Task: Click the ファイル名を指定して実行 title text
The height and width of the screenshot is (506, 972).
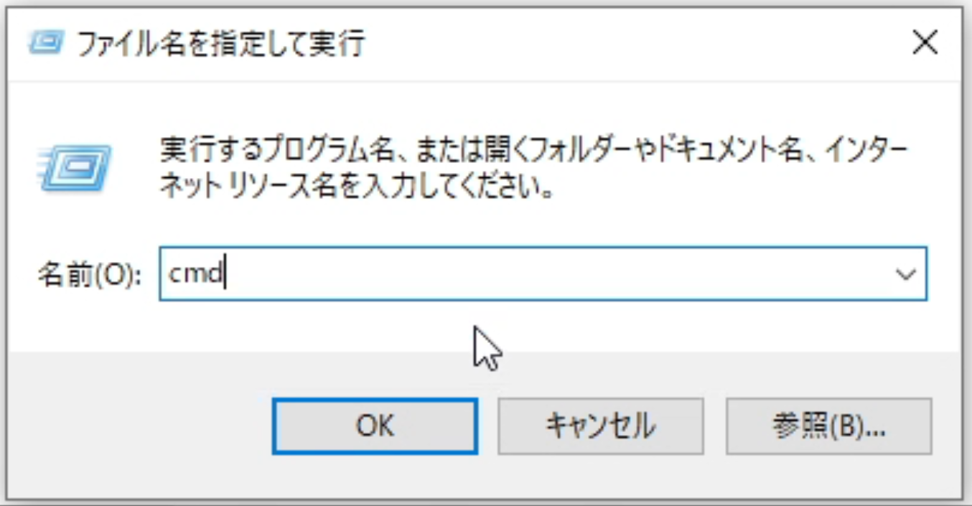Action: click(x=220, y=44)
